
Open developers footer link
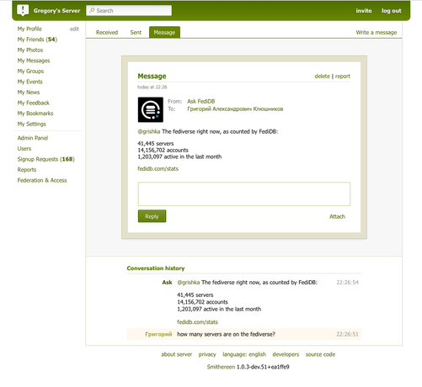[286, 354]
